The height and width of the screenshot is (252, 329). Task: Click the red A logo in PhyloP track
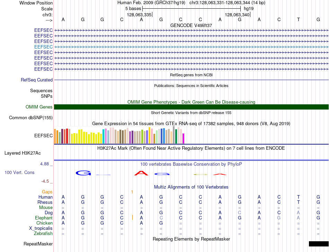pos(141,173)
